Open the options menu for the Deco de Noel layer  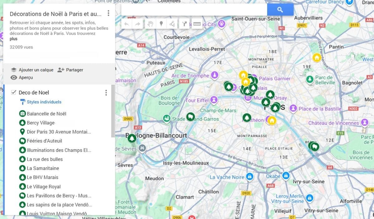tap(106, 92)
